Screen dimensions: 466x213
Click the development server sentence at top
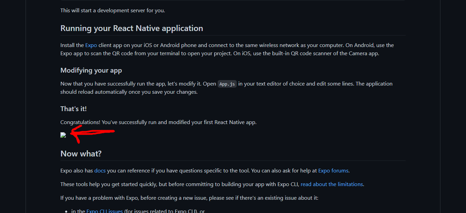point(113,10)
